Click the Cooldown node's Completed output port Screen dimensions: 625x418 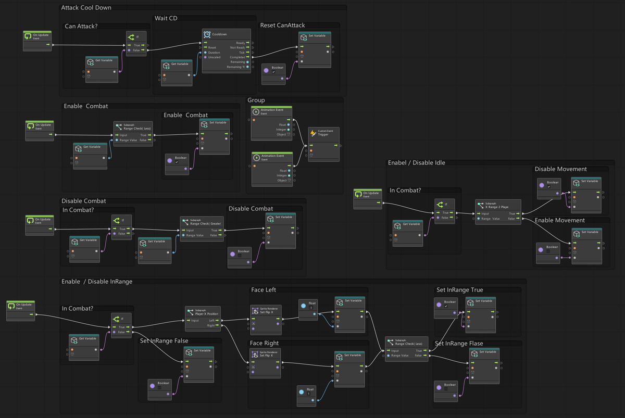pos(253,57)
